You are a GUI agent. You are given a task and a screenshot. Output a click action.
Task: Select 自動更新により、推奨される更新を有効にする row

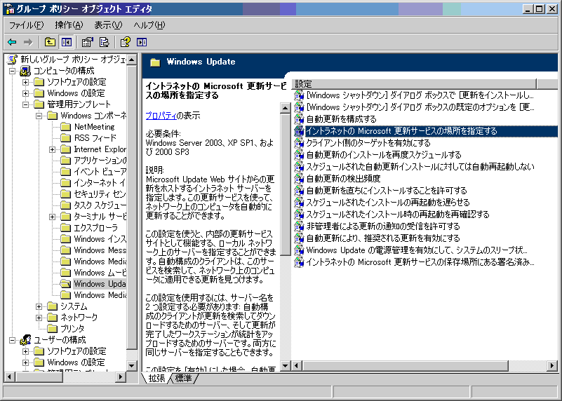coord(383,238)
